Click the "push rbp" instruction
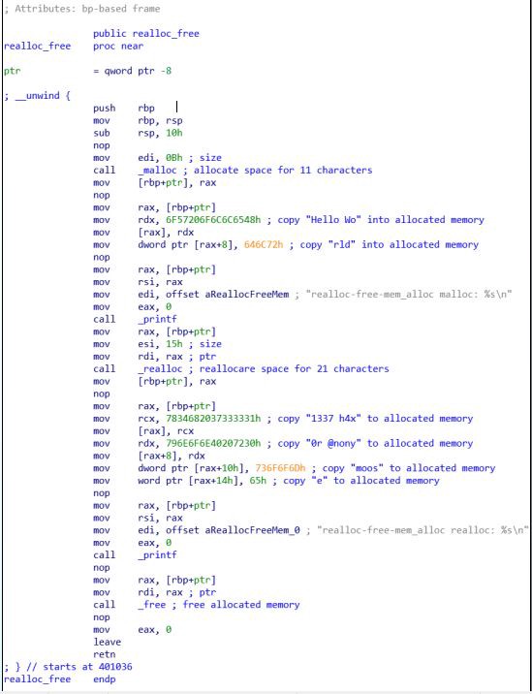Image resolution: width=532 pixels, height=694 pixels. point(124,109)
